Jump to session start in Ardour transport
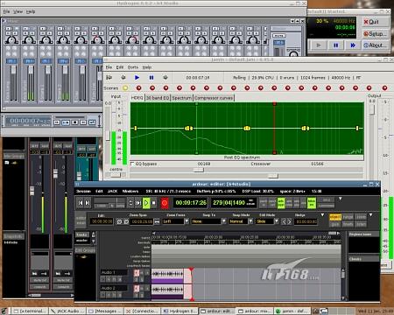Image resolution: width=394 pixels, height=315 pixels. (x=81, y=203)
